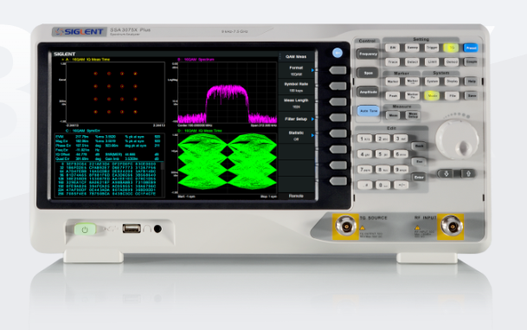The width and height of the screenshot is (527, 330).
Task: Open the Sweep settings key
Action: pyautogui.click(x=412, y=48)
